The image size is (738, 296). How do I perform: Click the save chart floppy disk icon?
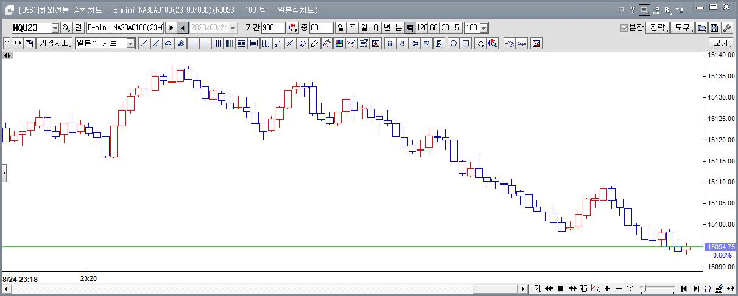coord(714,28)
